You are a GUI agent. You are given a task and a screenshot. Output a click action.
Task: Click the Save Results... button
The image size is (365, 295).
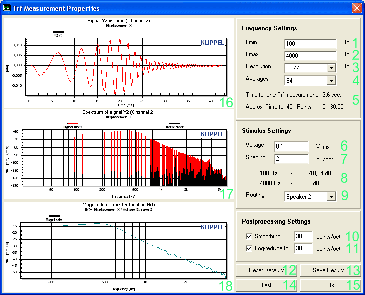tap(330, 270)
